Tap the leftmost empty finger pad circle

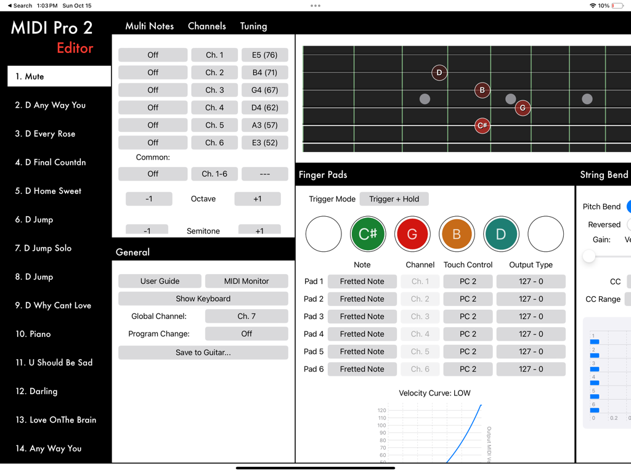324,233
